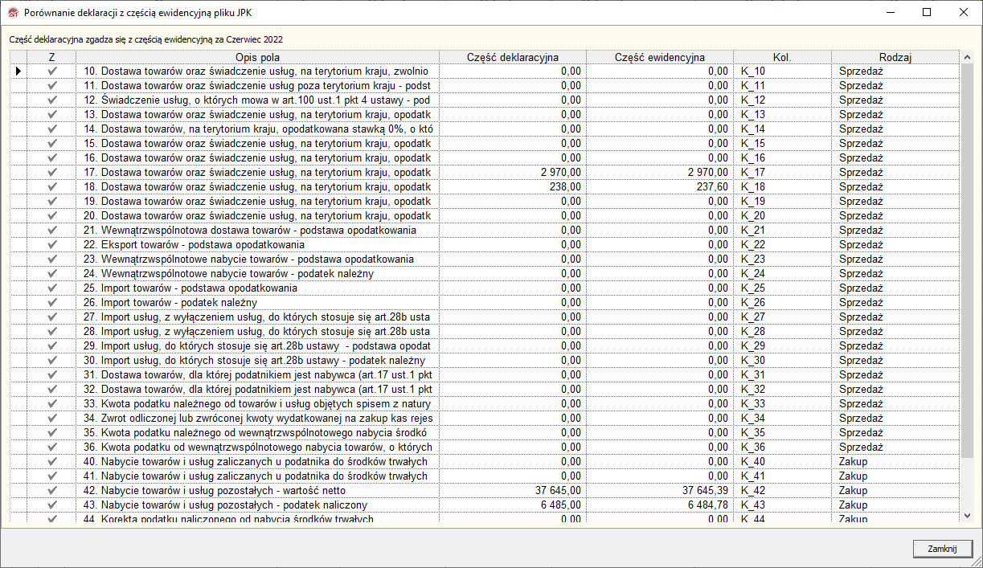Select row 23 Wewnątrzwspólnotowe nabycie towarów - podstawa
The image size is (983, 568).
(x=258, y=259)
